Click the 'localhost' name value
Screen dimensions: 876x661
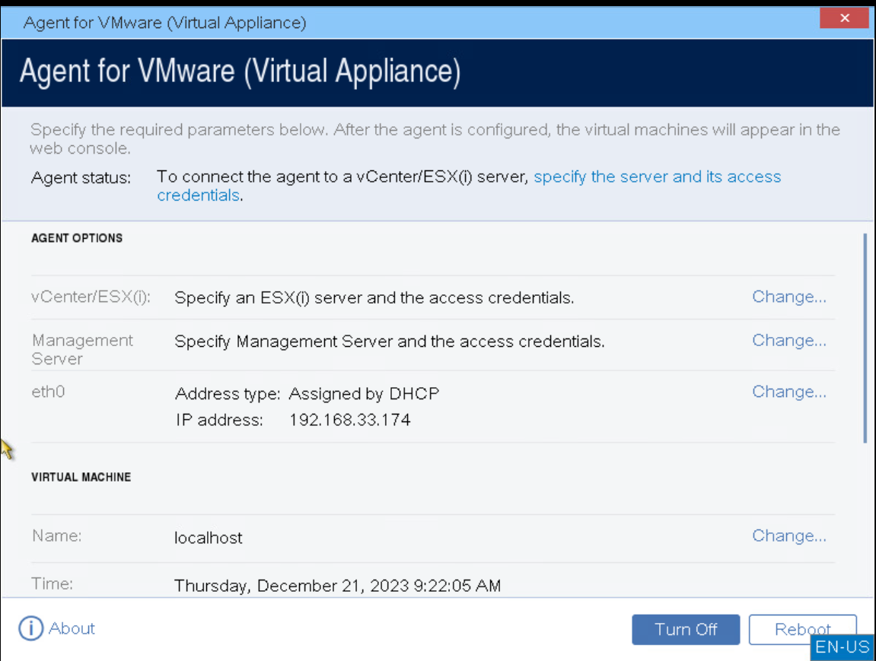coord(209,538)
